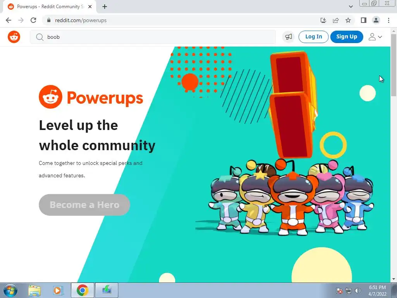Reload the page with the refresh icon
The image size is (397, 298).
point(33,20)
